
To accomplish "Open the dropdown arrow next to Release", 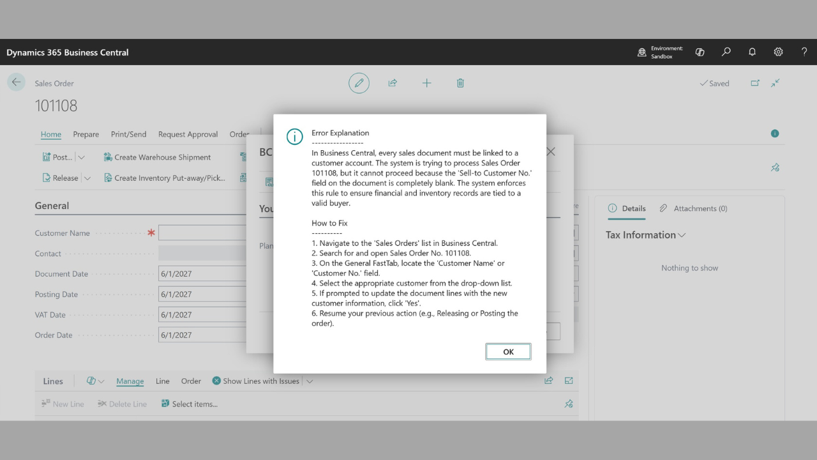I will coord(87,178).
